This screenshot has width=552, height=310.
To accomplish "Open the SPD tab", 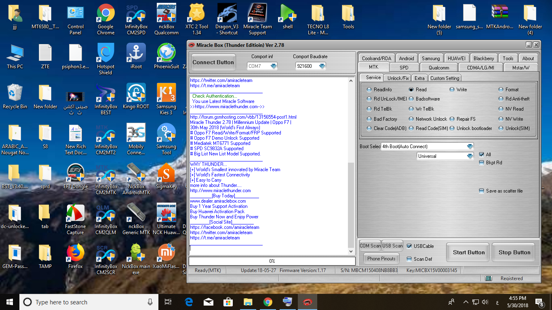I will pyautogui.click(x=404, y=67).
